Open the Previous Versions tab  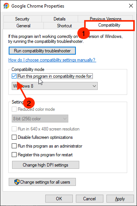pos(105,18)
